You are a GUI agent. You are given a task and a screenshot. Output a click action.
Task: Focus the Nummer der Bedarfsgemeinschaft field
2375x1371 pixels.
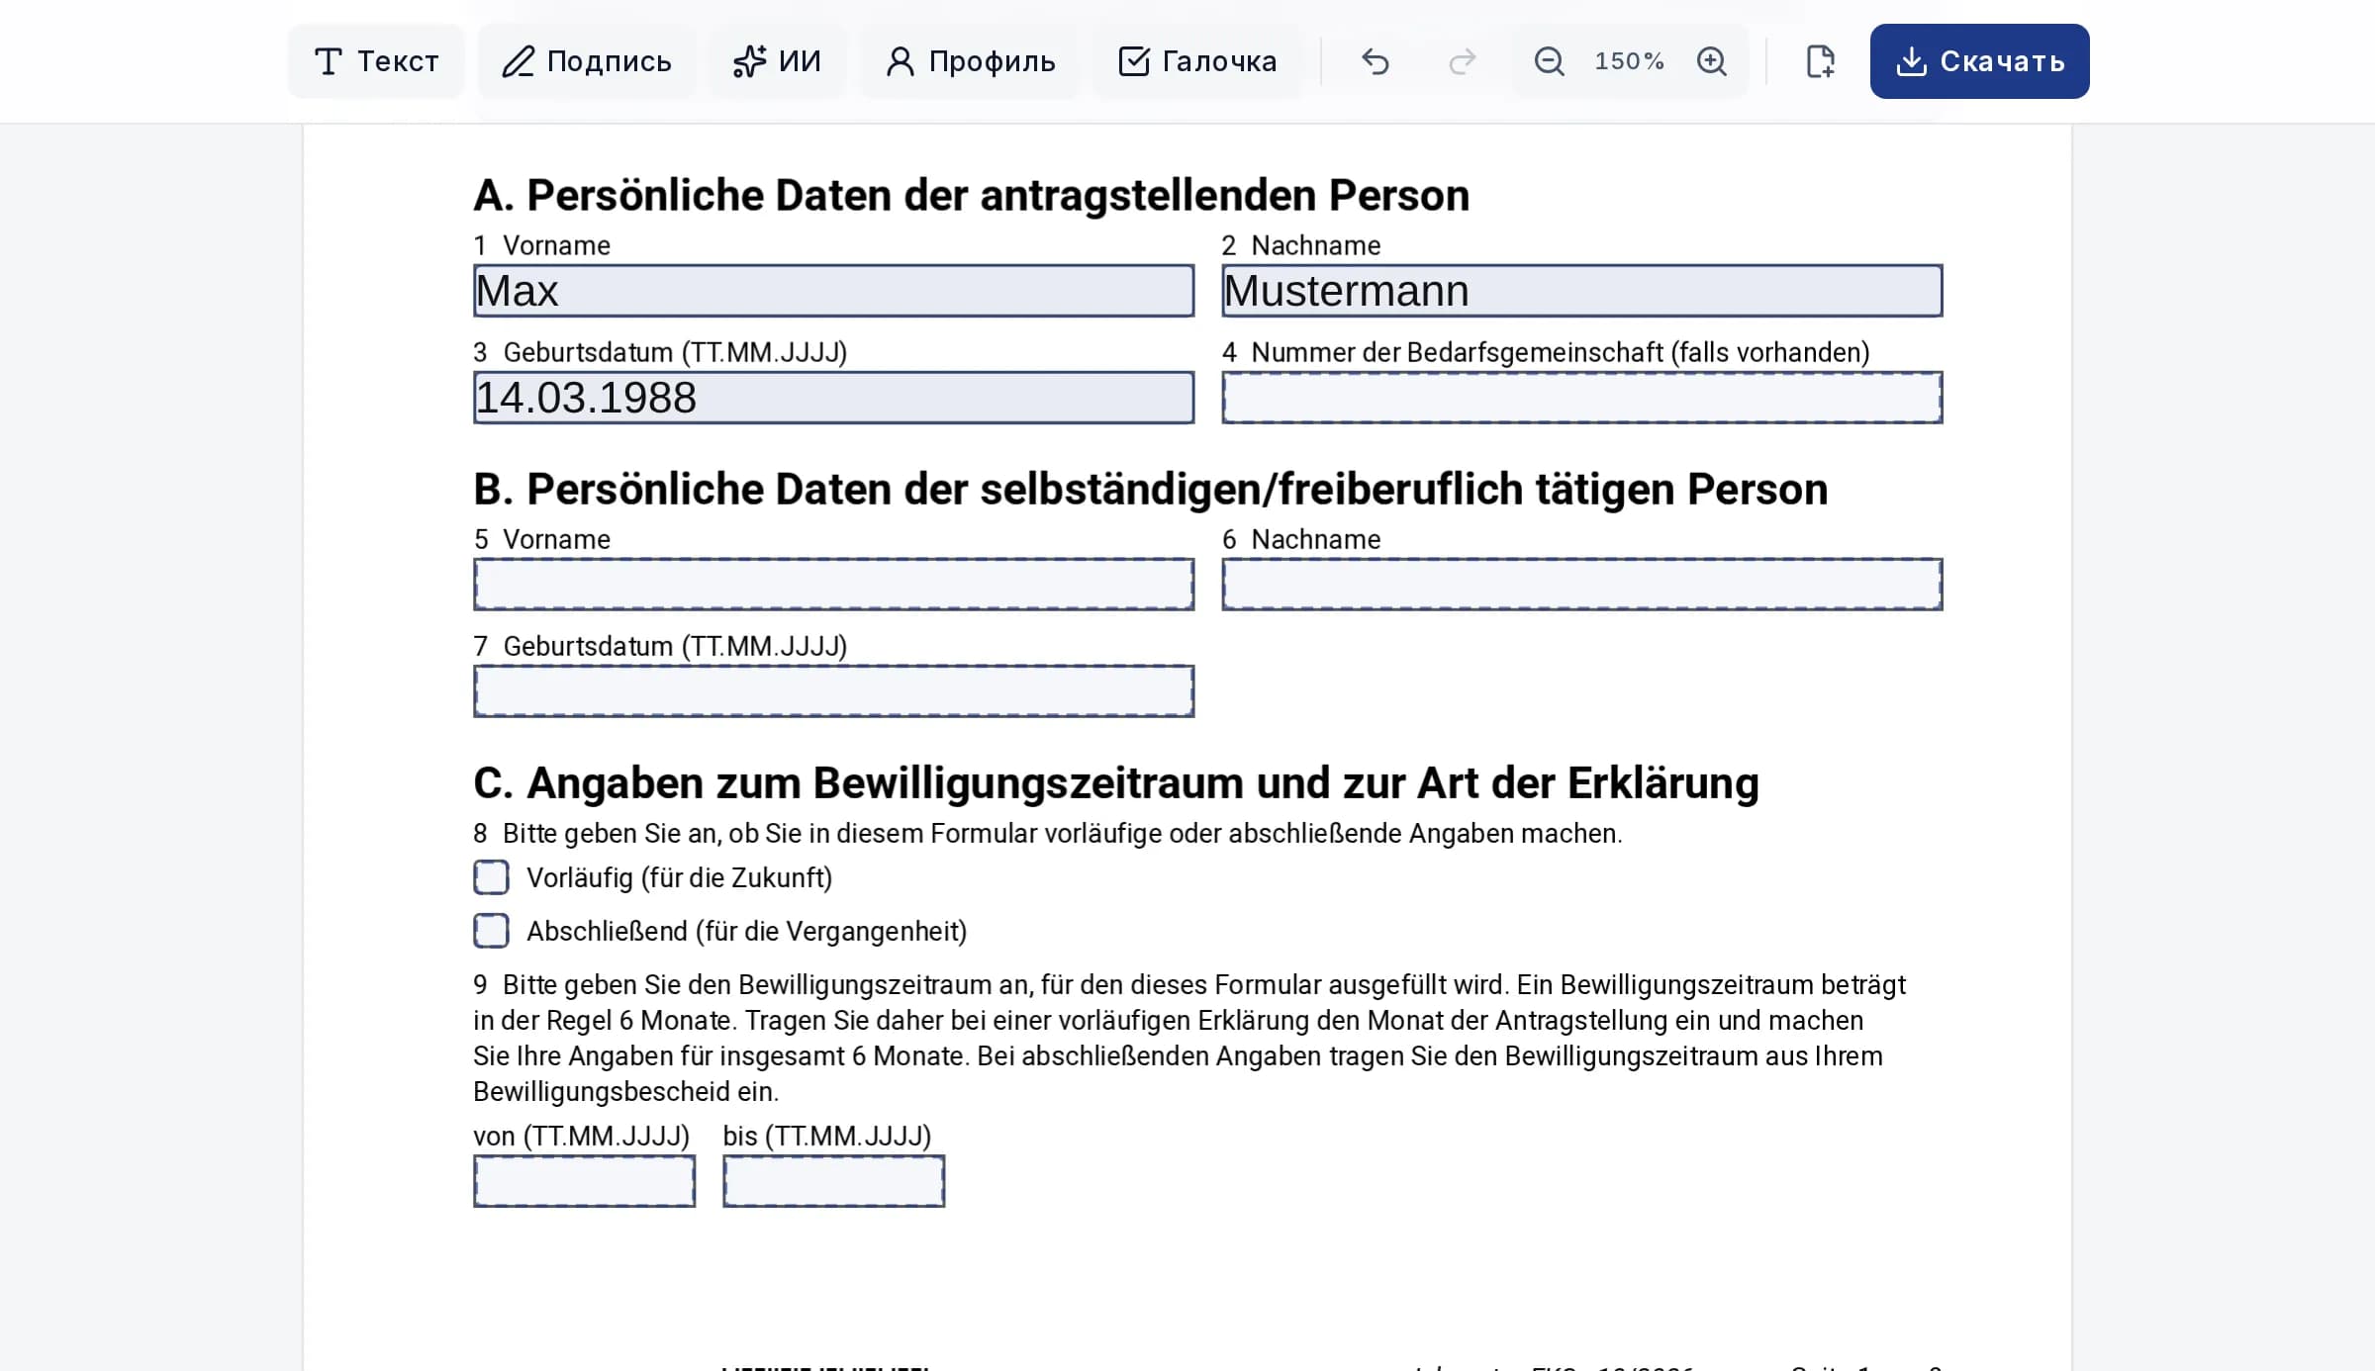(1581, 398)
